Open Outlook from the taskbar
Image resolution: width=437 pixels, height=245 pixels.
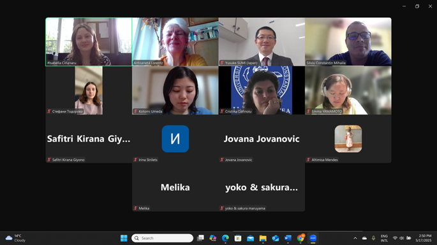tap(276, 238)
